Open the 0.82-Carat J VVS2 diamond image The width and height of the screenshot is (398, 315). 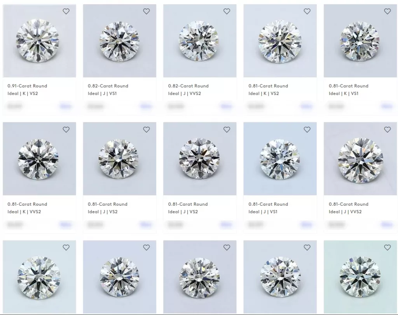200,41
